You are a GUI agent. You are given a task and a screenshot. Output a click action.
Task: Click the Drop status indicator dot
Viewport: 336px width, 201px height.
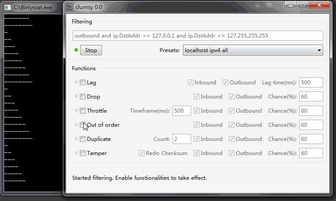[76, 96]
